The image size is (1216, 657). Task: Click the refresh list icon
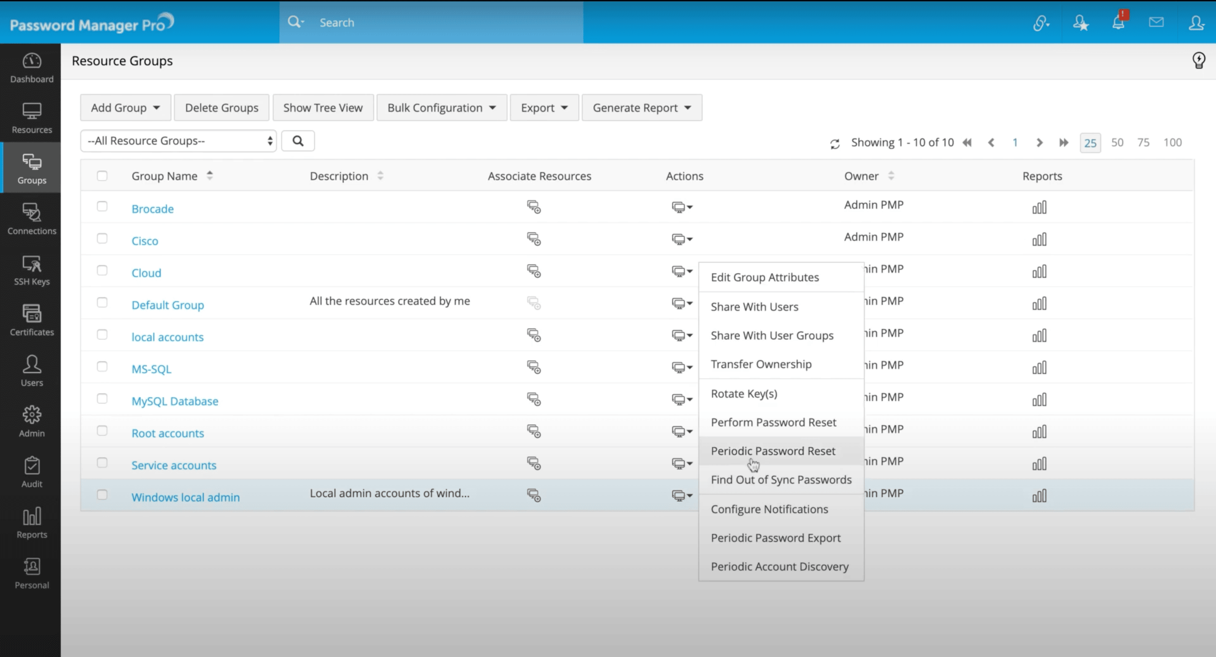click(x=835, y=144)
